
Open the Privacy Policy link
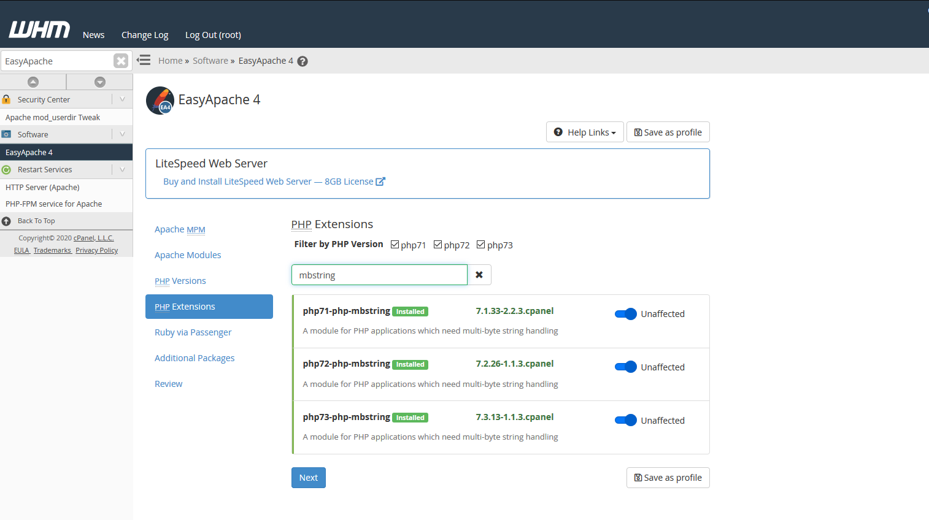tap(97, 250)
